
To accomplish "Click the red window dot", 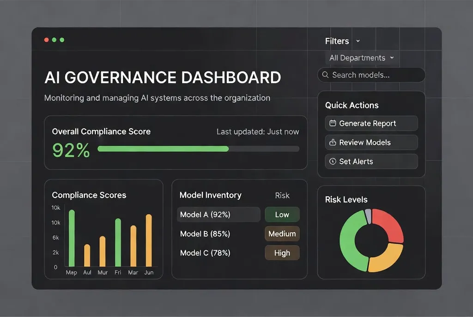I will click(x=47, y=40).
